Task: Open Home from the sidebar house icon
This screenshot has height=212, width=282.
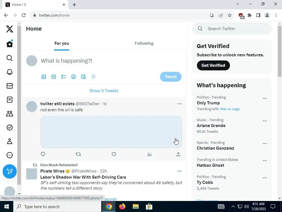Action: click(10, 44)
